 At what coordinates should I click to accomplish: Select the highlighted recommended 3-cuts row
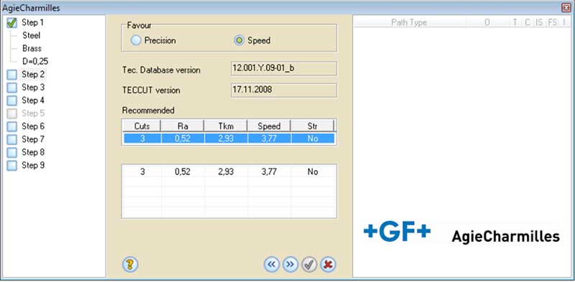click(229, 138)
